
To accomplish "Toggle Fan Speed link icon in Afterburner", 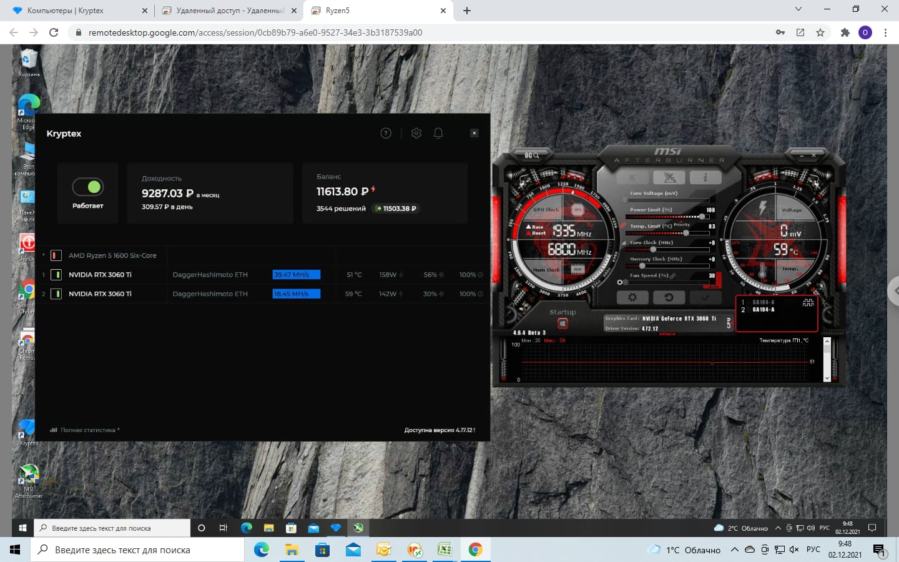I will point(674,275).
